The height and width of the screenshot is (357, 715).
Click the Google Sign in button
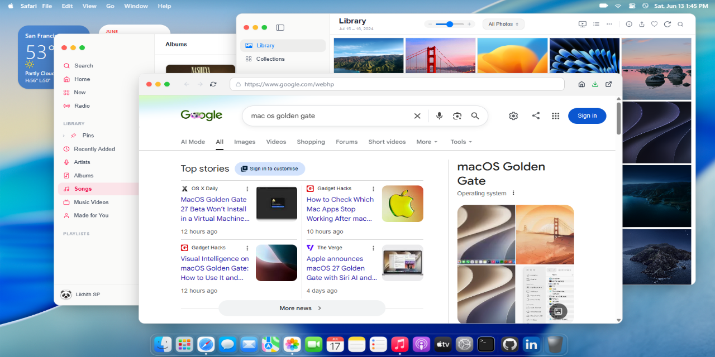click(587, 115)
